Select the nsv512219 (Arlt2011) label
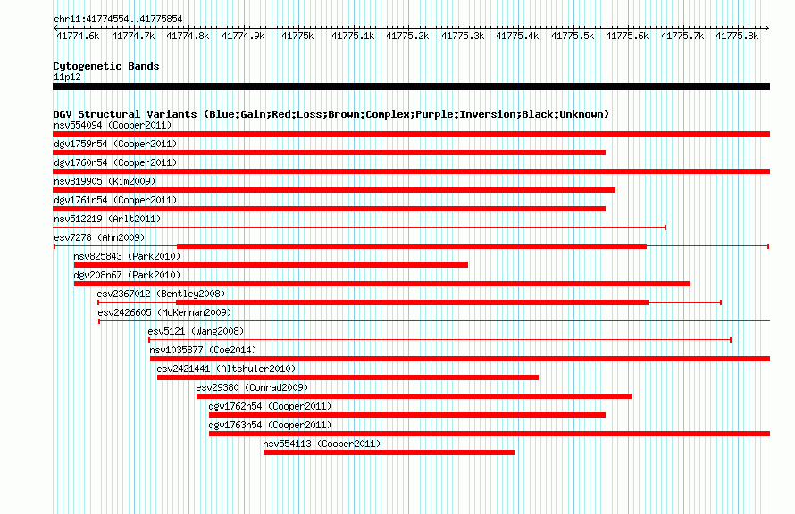This screenshot has width=795, height=514. point(107,219)
